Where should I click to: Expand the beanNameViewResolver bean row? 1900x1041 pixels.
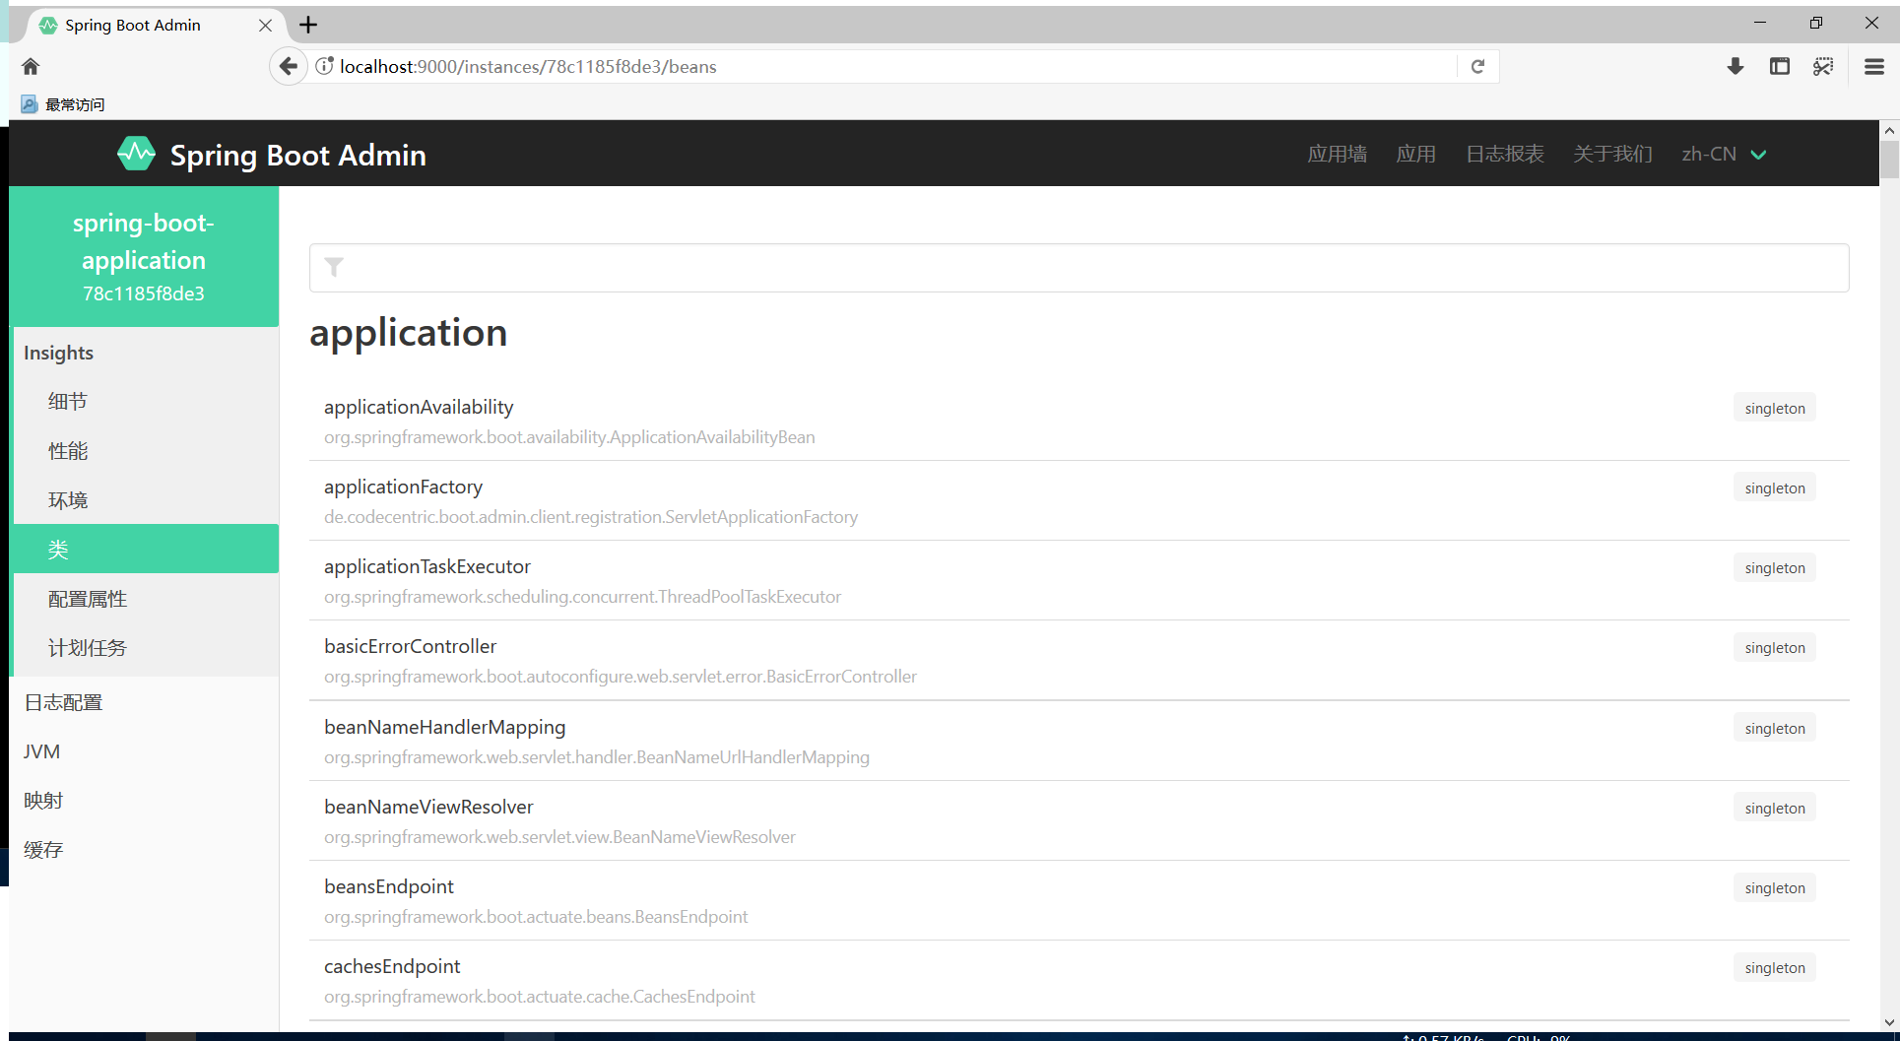pos(1079,820)
